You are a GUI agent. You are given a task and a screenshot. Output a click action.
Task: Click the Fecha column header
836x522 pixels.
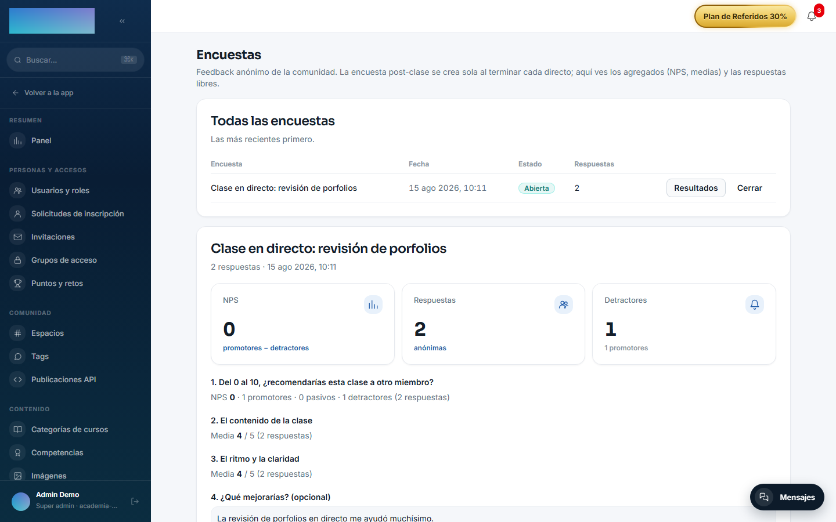click(x=419, y=164)
